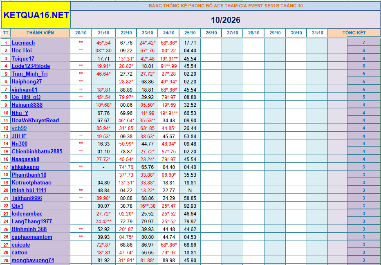Select the TỔNG KẾT column header
381x265 pixels.
354,33
